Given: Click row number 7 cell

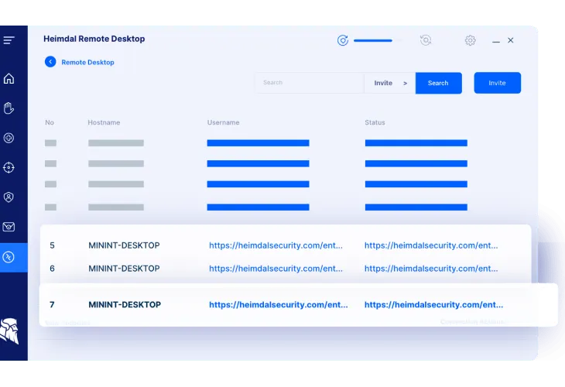Looking at the screenshot, I should (53, 304).
